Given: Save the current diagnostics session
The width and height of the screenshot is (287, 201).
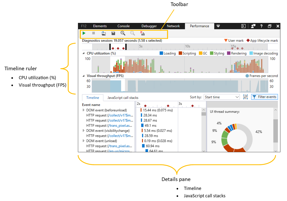Looking at the screenshot, I should pos(113,33).
